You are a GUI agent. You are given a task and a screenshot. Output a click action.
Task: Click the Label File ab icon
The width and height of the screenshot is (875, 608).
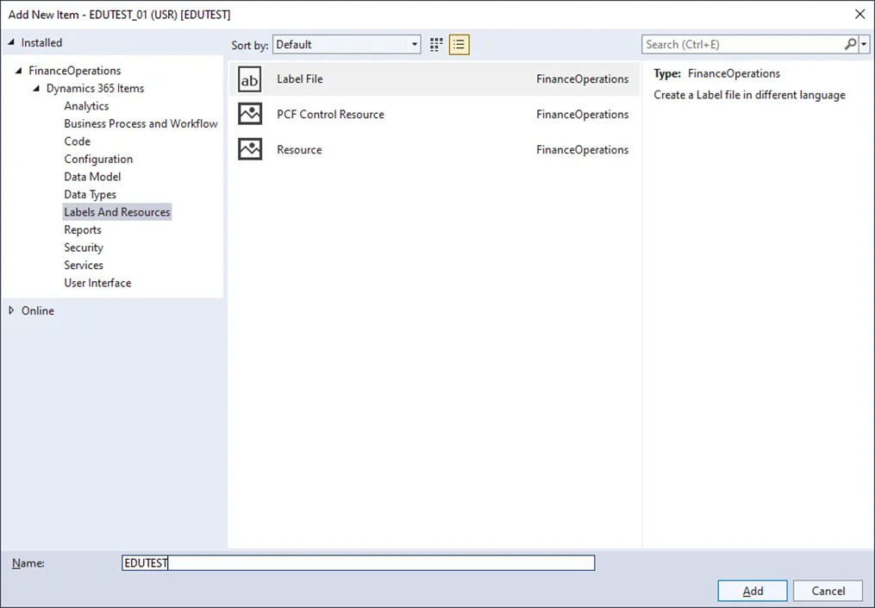point(249,79)
